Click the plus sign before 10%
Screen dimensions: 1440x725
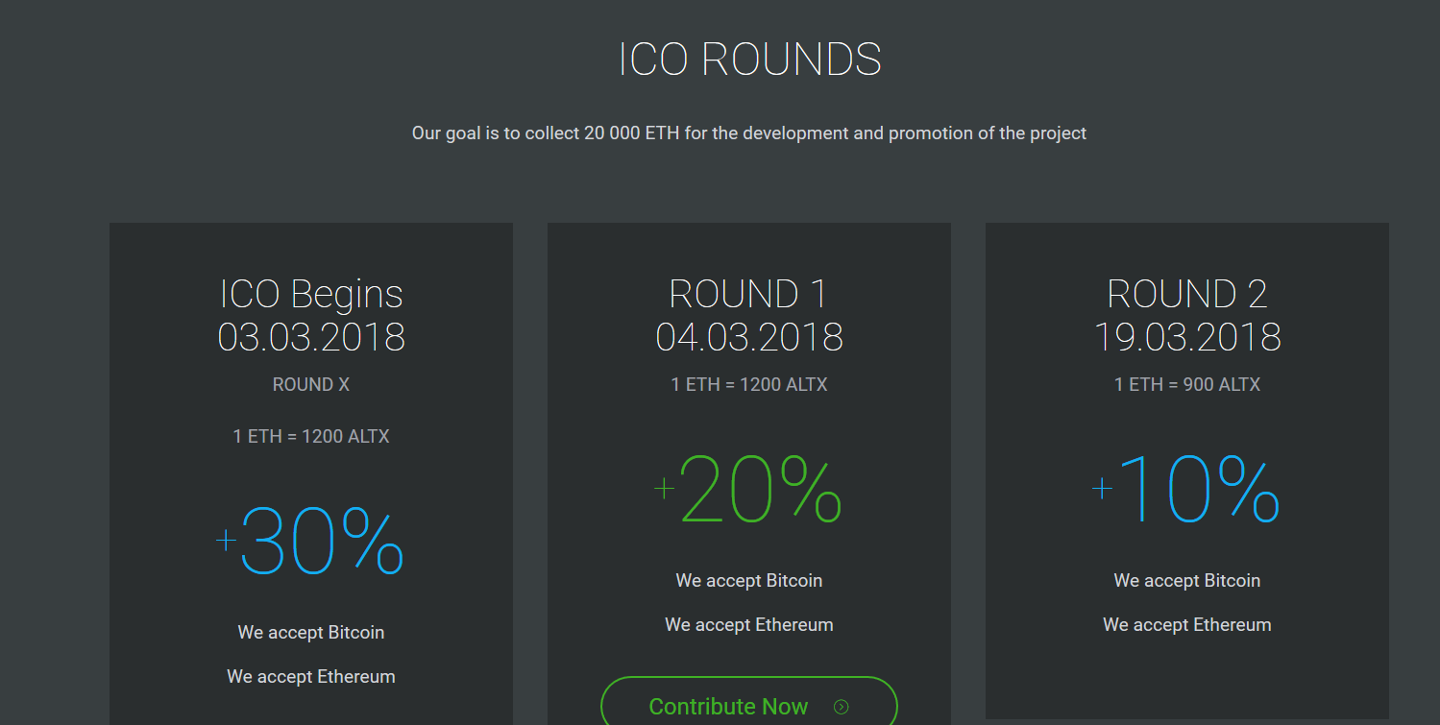coord(1102,488)
